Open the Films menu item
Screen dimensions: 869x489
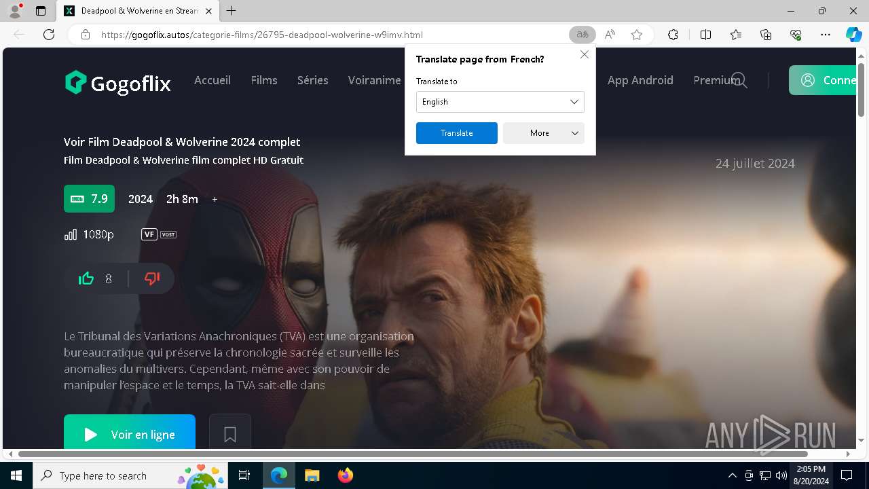click(x=264, y=80)
